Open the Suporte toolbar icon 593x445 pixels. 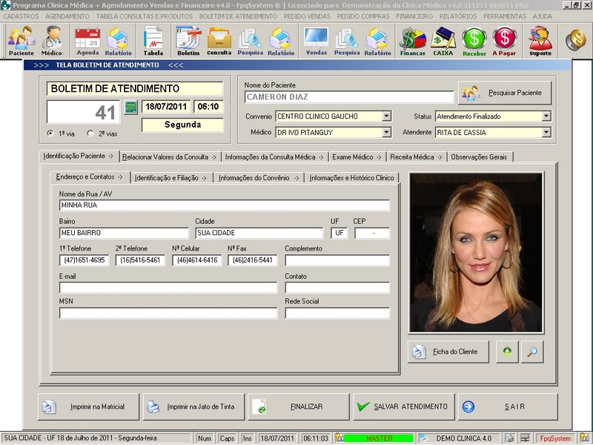click(x=540, y=40)
